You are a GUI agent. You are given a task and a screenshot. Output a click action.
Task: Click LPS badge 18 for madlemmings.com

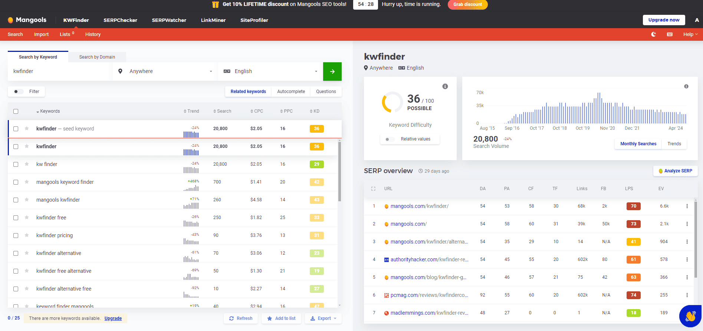click(633, 313)
